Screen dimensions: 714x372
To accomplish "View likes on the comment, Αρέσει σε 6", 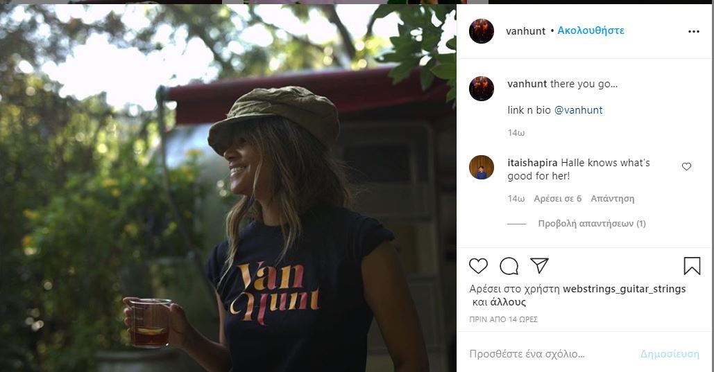I will click(x=557, y=199).
